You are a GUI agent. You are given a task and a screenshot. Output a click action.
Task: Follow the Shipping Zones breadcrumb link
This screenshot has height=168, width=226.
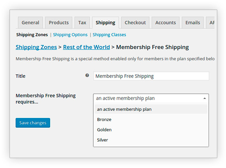point(36,47)
